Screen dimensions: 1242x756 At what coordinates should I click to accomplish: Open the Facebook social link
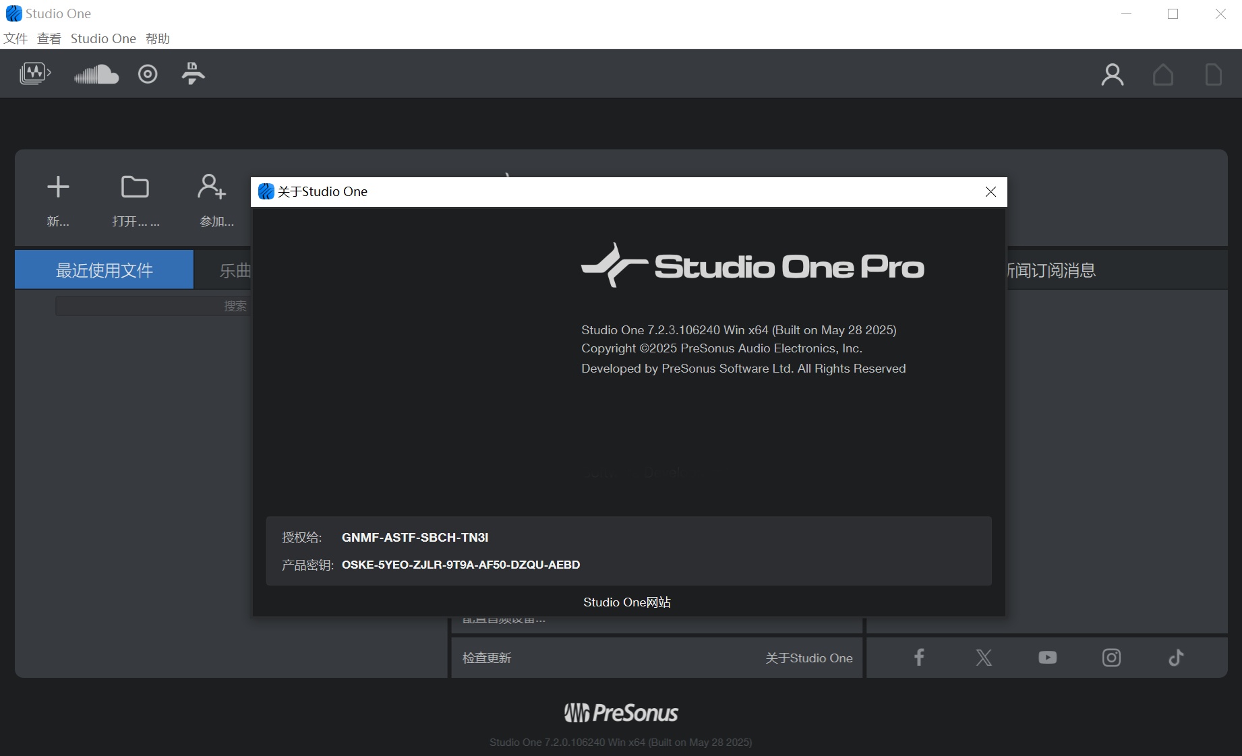[919, 658]
